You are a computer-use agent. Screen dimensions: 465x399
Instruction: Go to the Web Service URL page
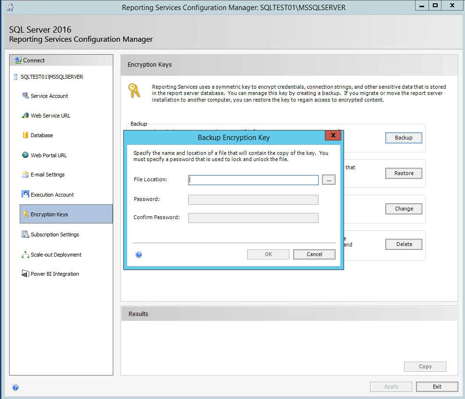tap(50, 116)
